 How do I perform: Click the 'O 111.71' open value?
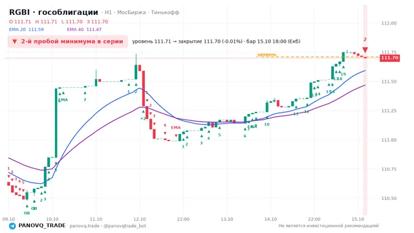[x=20, y=21]
